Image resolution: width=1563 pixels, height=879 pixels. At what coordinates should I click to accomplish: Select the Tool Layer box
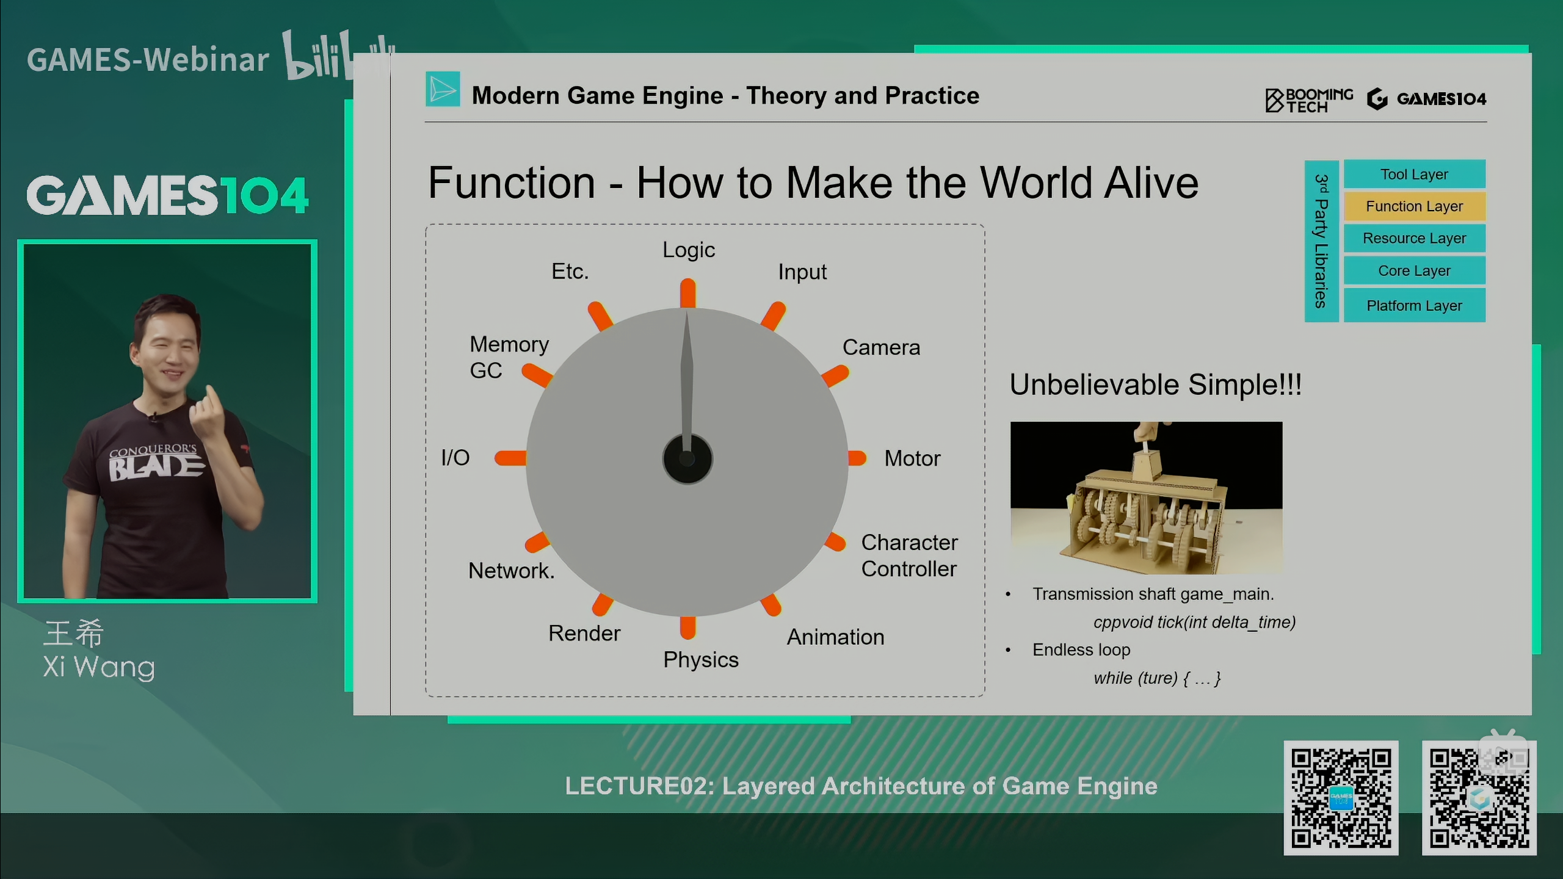coord(1414,175)
